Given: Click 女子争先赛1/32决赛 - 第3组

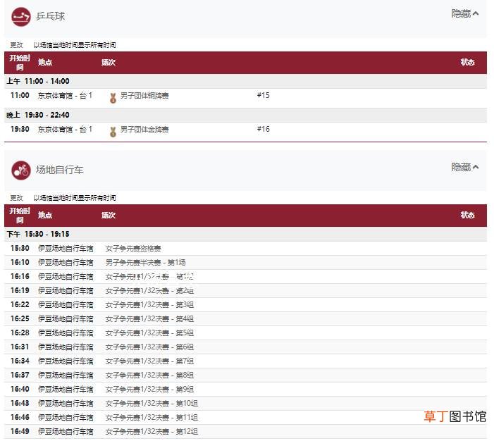Looking at the screenshot, I should pyautogui.click(x=149, y=304).
